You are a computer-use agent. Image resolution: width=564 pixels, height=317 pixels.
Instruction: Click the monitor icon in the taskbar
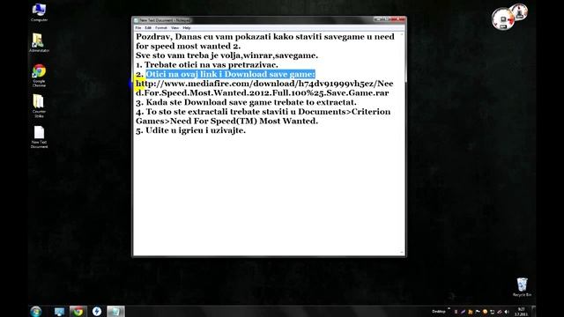[x=59, y=311]
